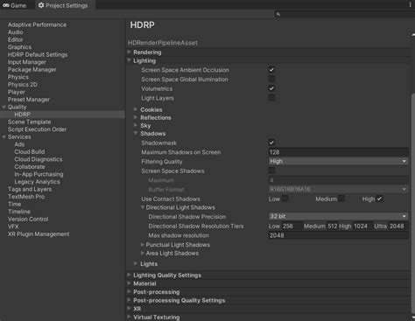
Task: Click the Ultra resolution tier field
Action: (x=398, y=226)
